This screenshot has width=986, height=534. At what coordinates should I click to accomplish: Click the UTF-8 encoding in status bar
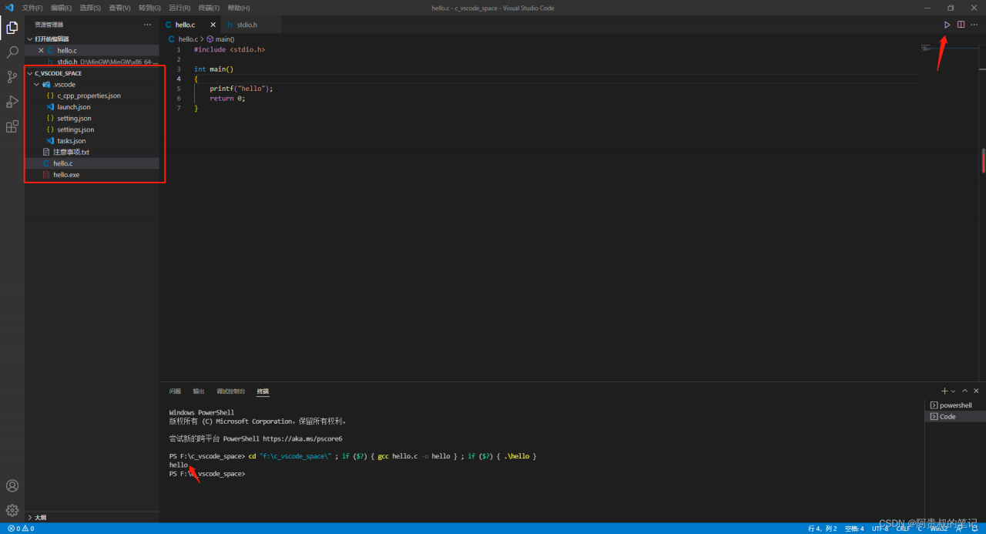pyautogui.click(x=880, y=529)
